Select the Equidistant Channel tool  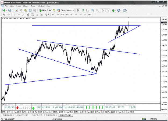coord(28,15)
